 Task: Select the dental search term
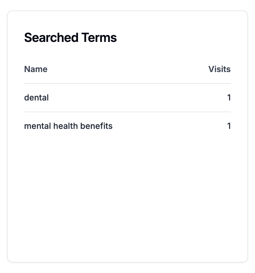point(36,97)
